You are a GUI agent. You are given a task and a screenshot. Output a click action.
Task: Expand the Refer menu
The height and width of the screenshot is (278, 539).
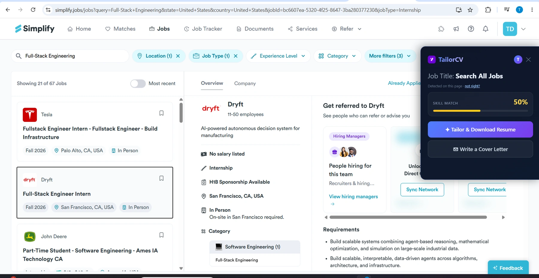347,29
